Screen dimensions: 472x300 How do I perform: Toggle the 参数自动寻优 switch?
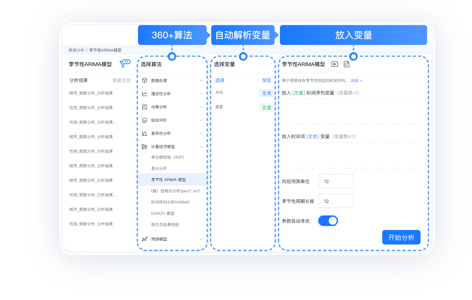328,221
